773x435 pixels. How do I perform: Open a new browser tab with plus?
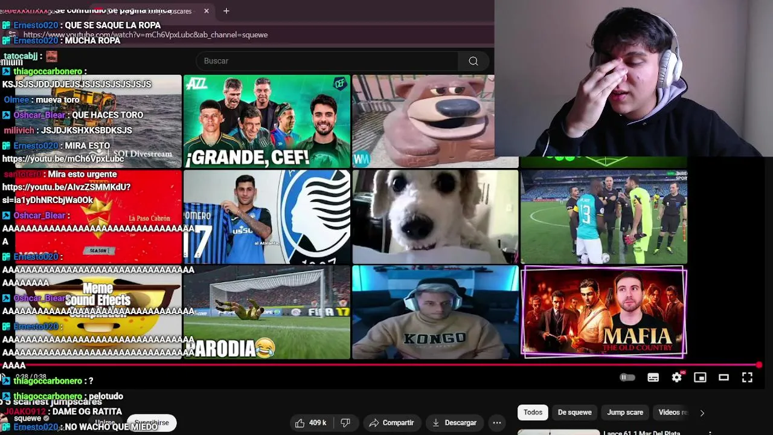coord(226,11)
